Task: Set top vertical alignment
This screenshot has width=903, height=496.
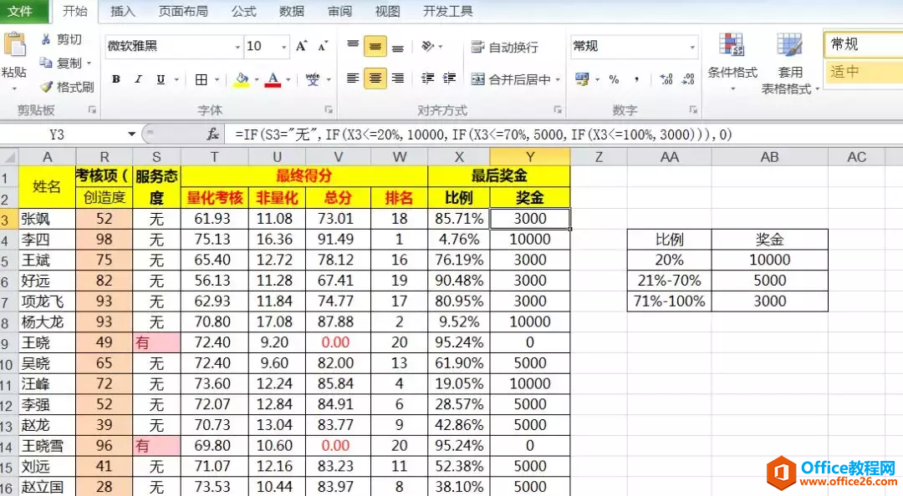Action: coord(353,45)
